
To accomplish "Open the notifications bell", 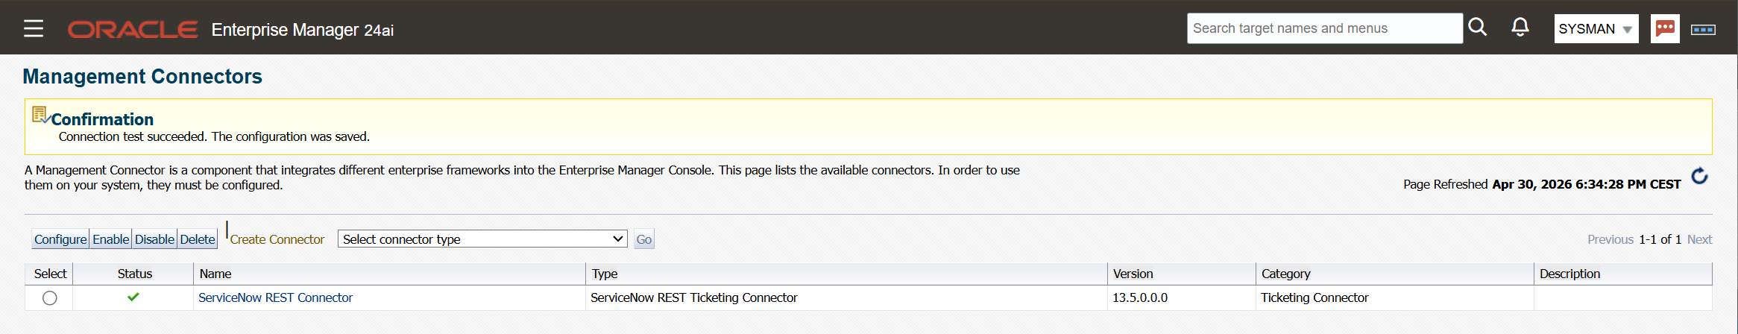I will click(1520, 28).
